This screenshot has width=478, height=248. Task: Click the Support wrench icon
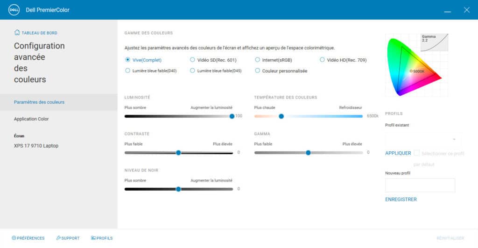click(58, 238)
